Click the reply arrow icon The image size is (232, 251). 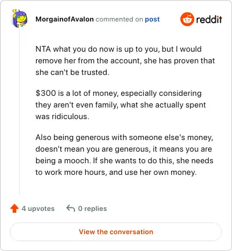coord(71,209)
